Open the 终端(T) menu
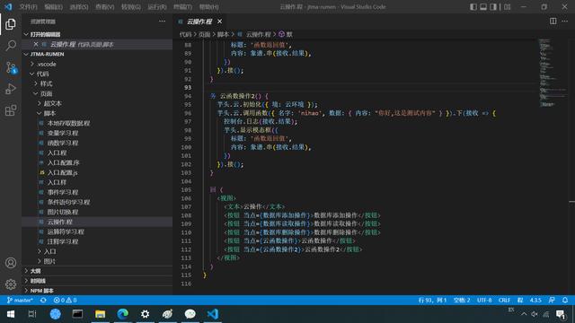The width and height of the screenshot is (575, 323). coord(182,7)
